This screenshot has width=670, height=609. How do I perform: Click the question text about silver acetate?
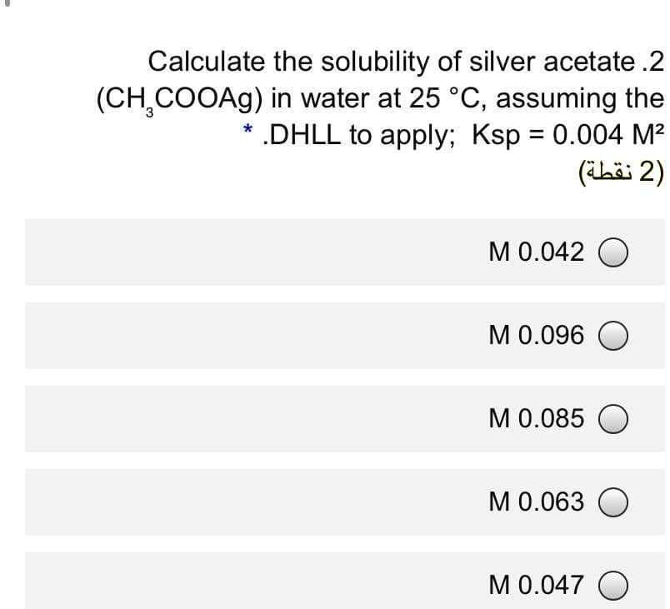point(400,62)
